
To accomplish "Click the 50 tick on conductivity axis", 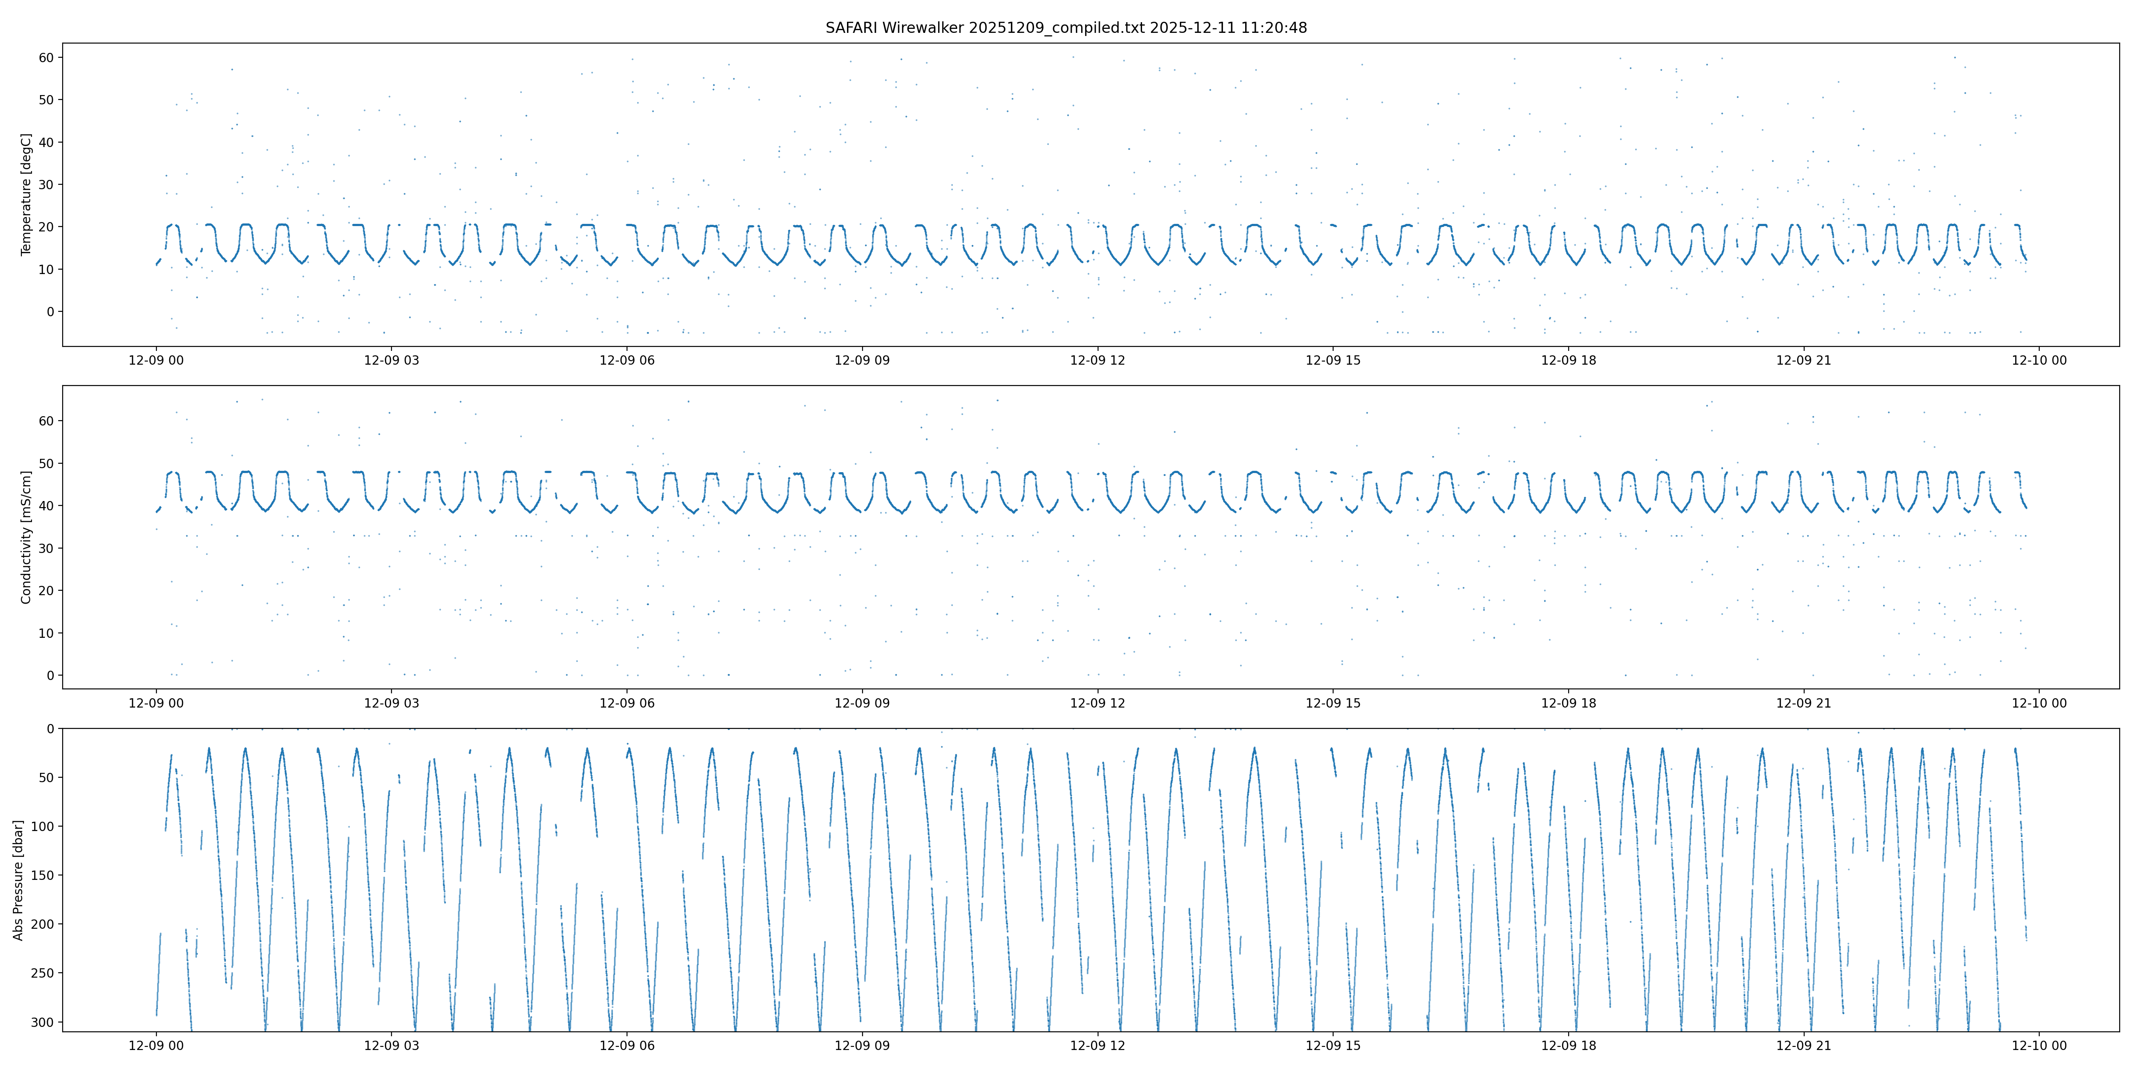I will (x=45, y=463).
